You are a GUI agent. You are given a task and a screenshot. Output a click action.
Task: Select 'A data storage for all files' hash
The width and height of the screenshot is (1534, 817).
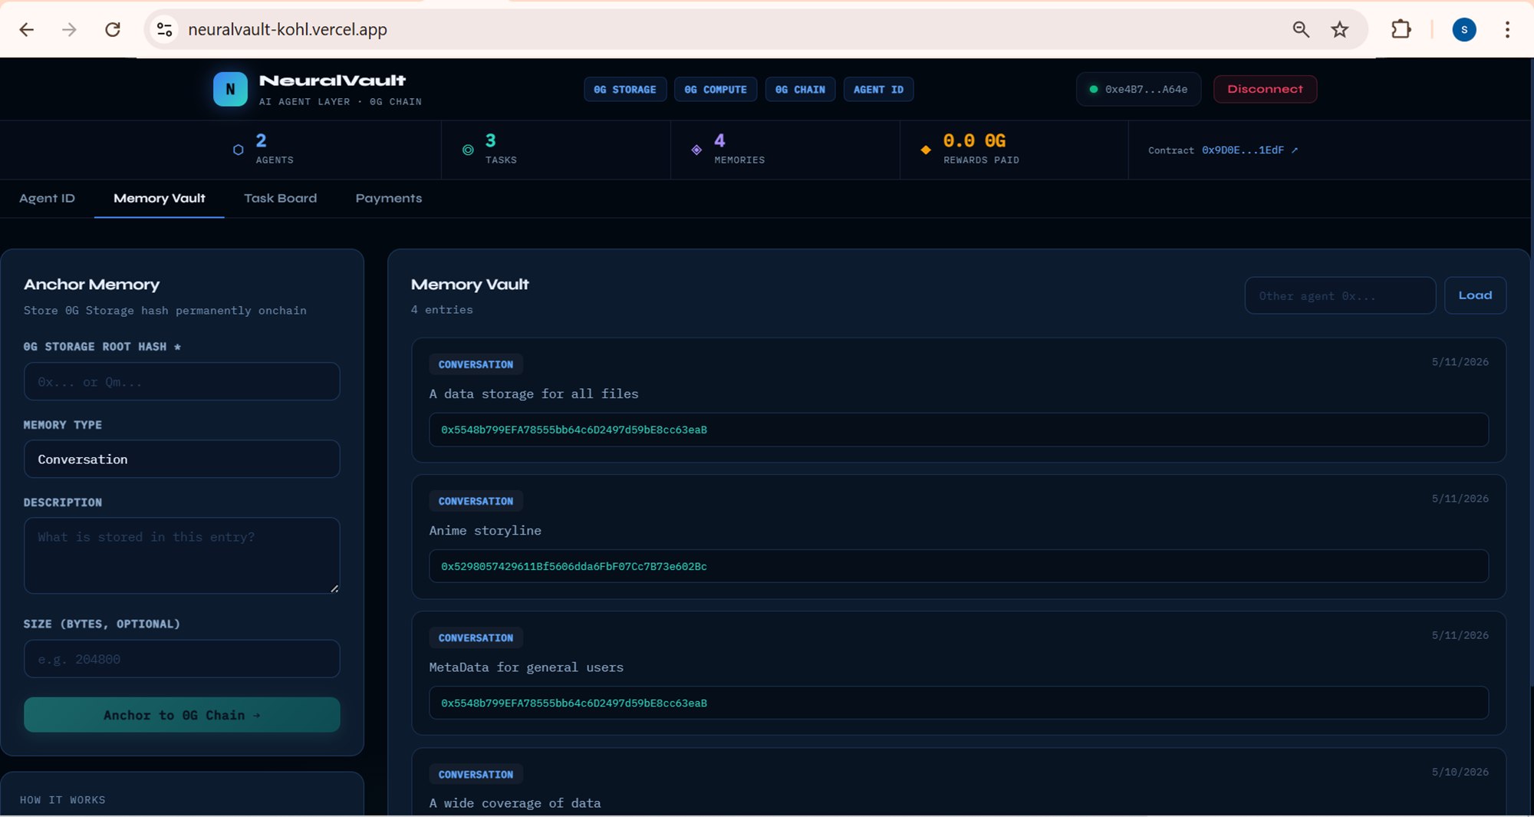959,430
